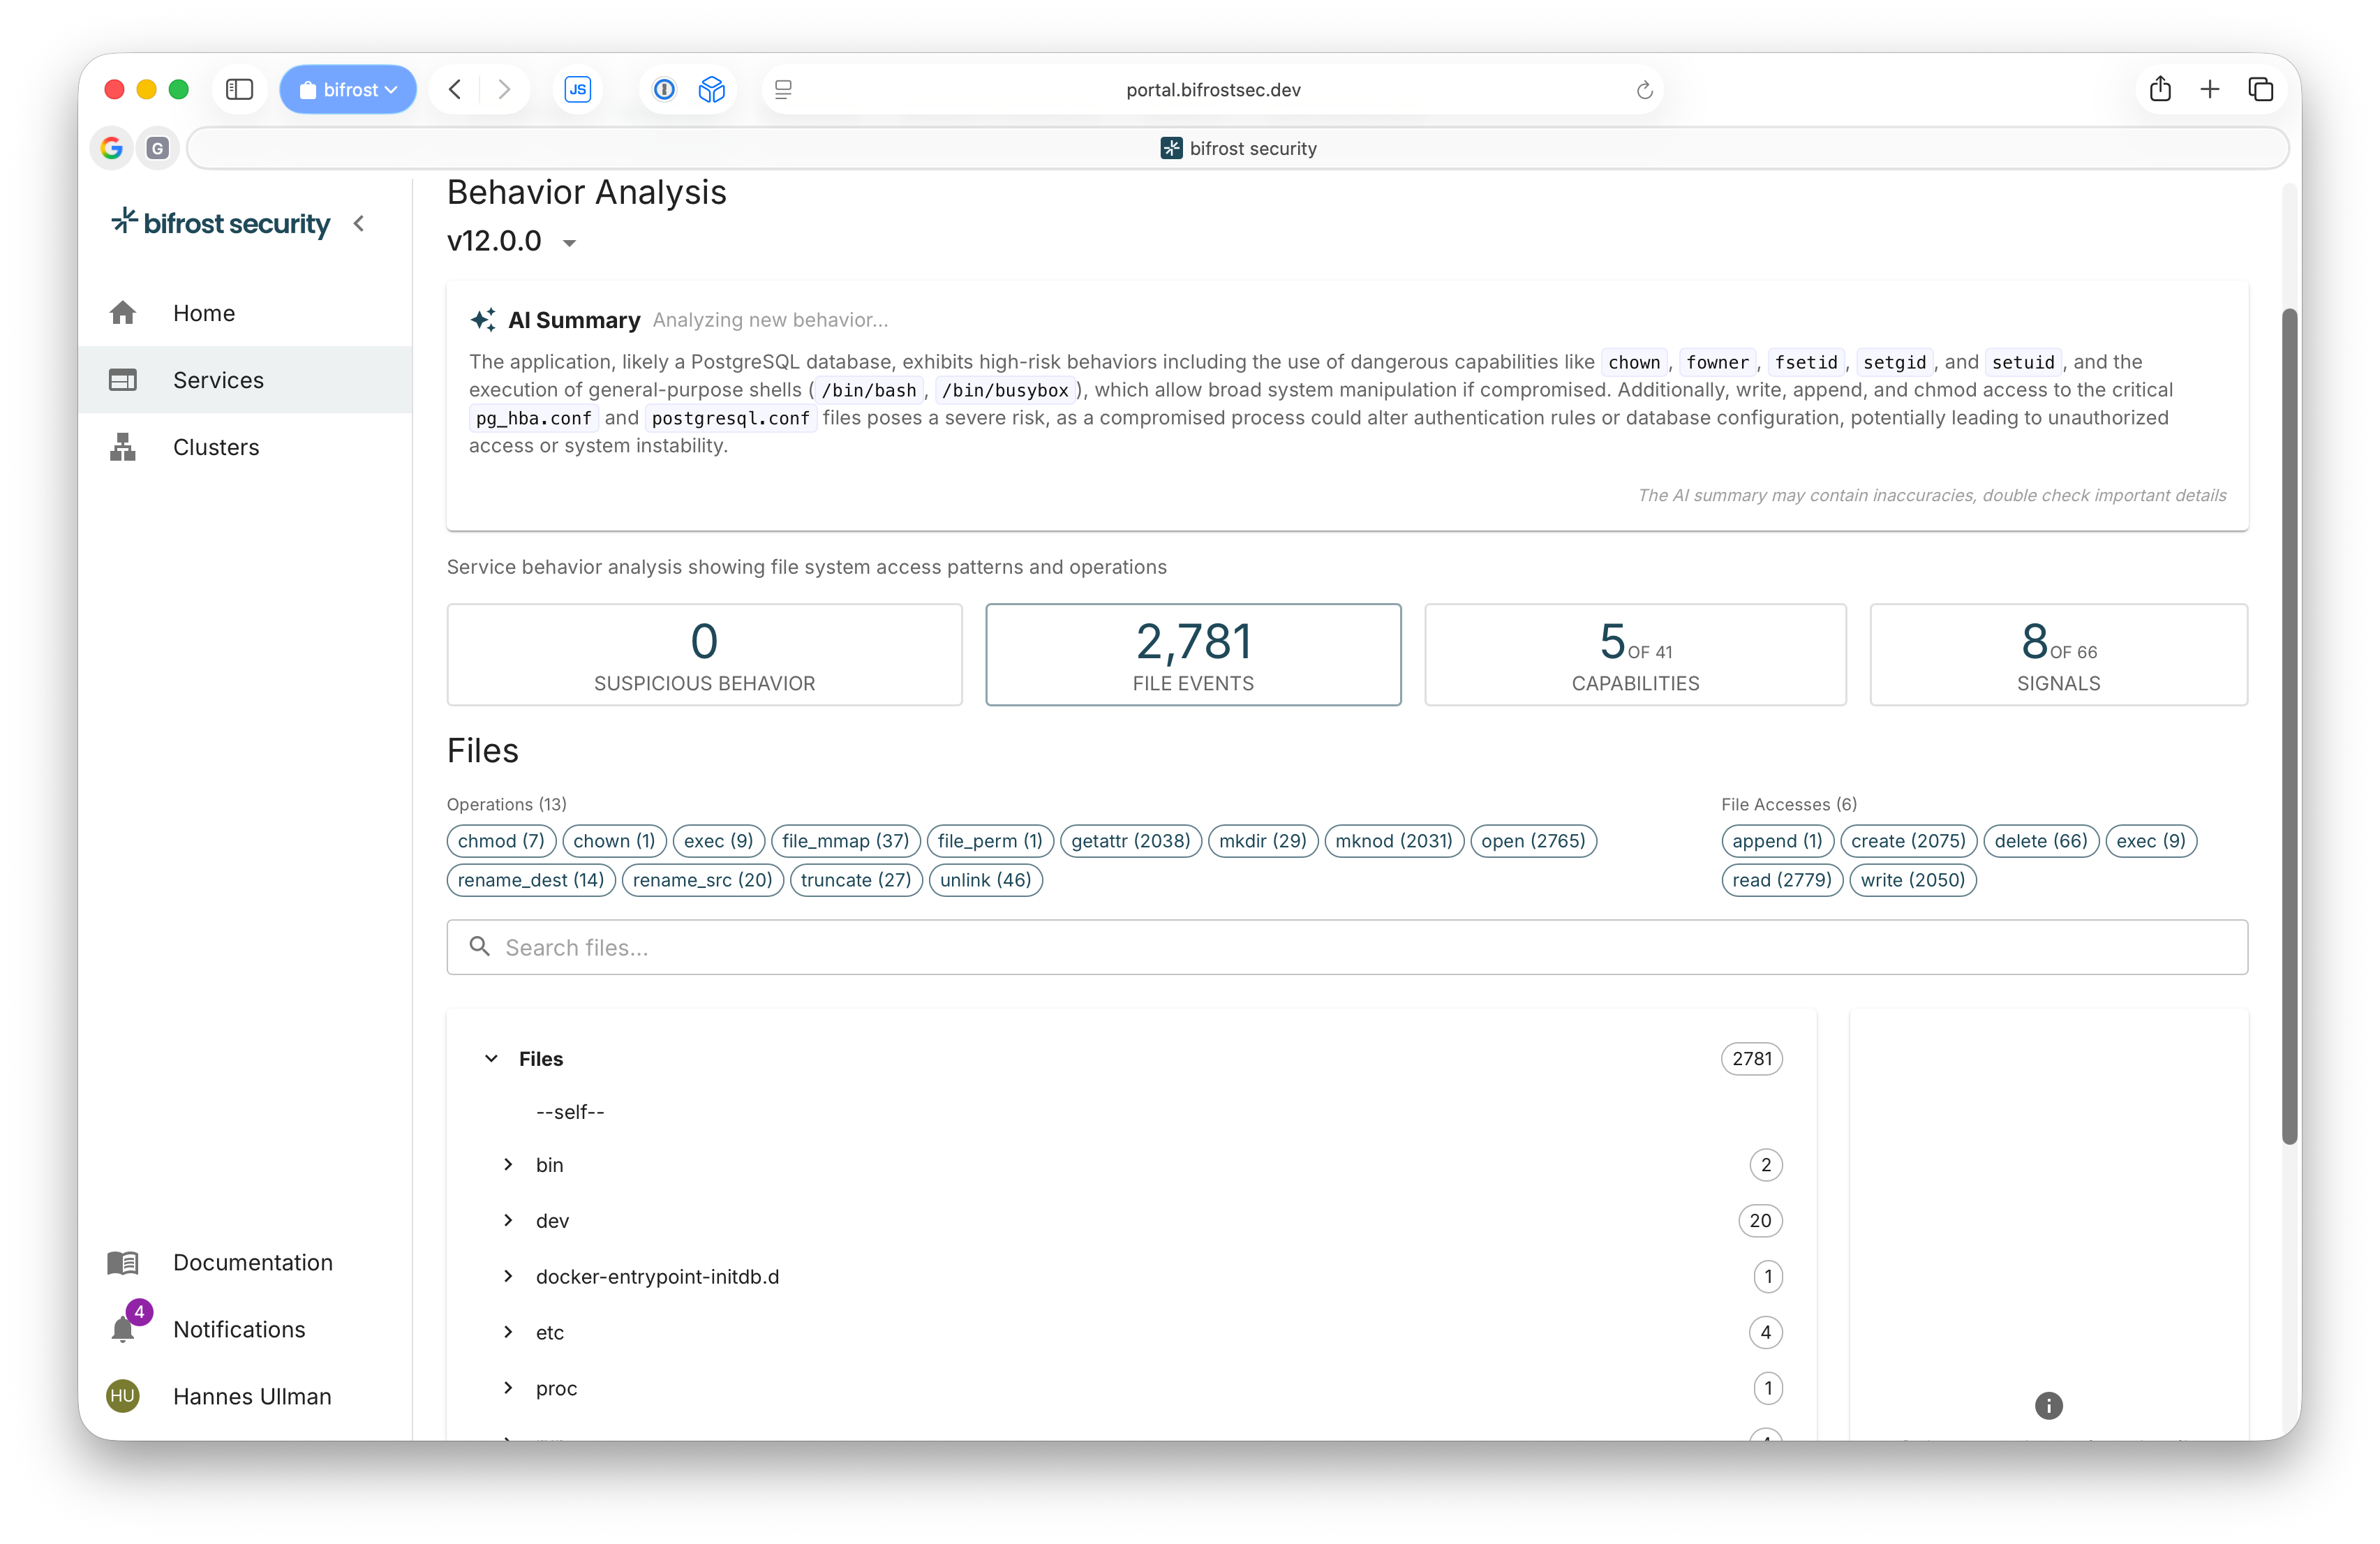
Task: Click the bifrost security asterisk logo
Action: coord(124,222)
